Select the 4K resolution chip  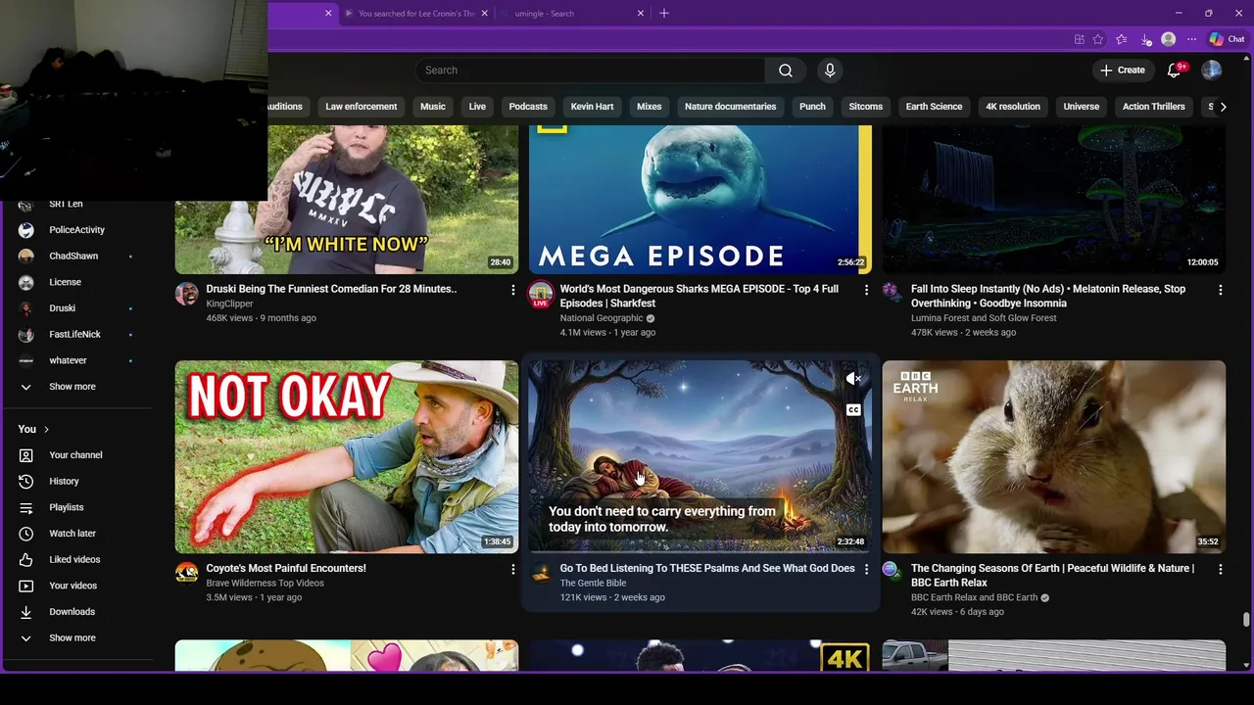coord(1013,107)
